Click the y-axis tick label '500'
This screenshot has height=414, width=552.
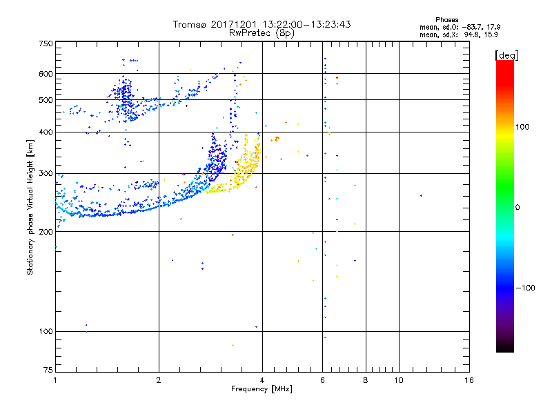(x=46, y=100)
